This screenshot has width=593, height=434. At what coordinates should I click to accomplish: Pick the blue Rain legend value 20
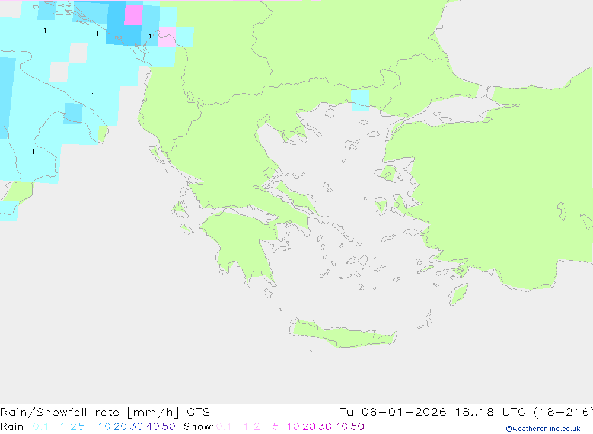[x=120, y=426]
